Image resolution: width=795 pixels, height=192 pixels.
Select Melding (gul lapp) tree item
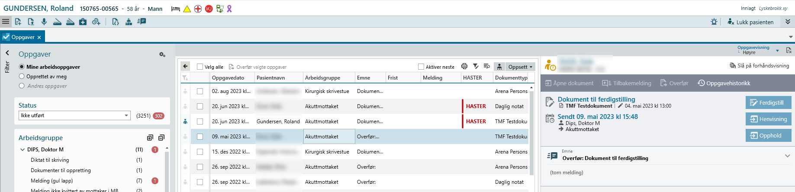click(x=51, y=181)
